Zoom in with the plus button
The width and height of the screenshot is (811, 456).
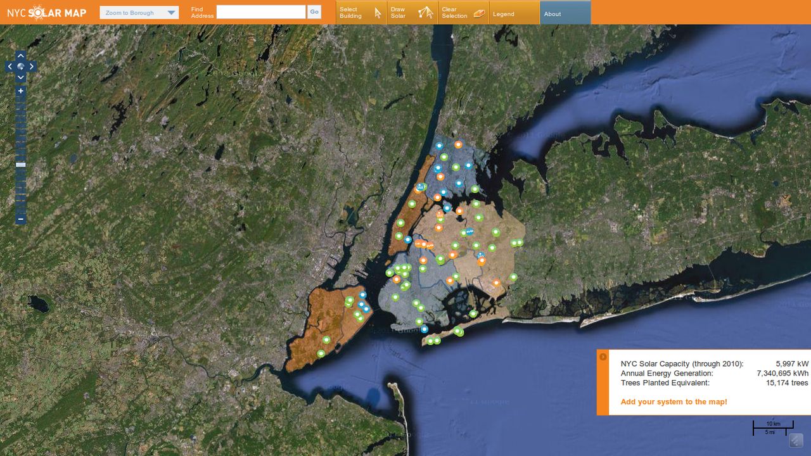pyautogui.click(x=21, y=91)
